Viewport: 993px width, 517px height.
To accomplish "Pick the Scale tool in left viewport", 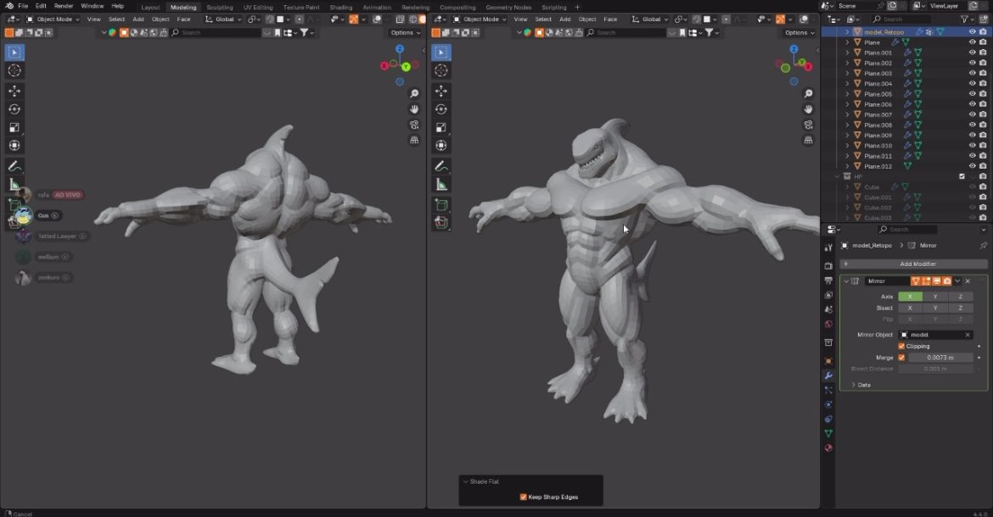I will point(14,128).
